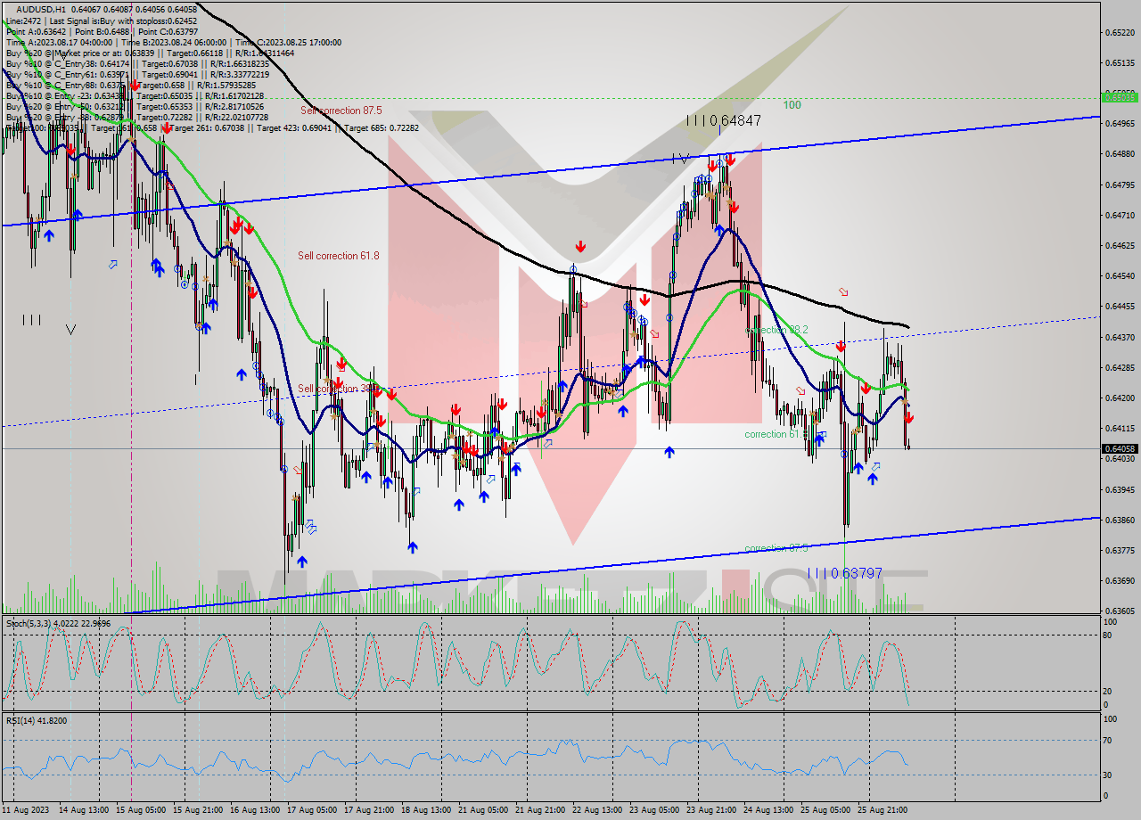
Task: Click the '14 Aug 13:00' time label
Action: click(84, 810)
